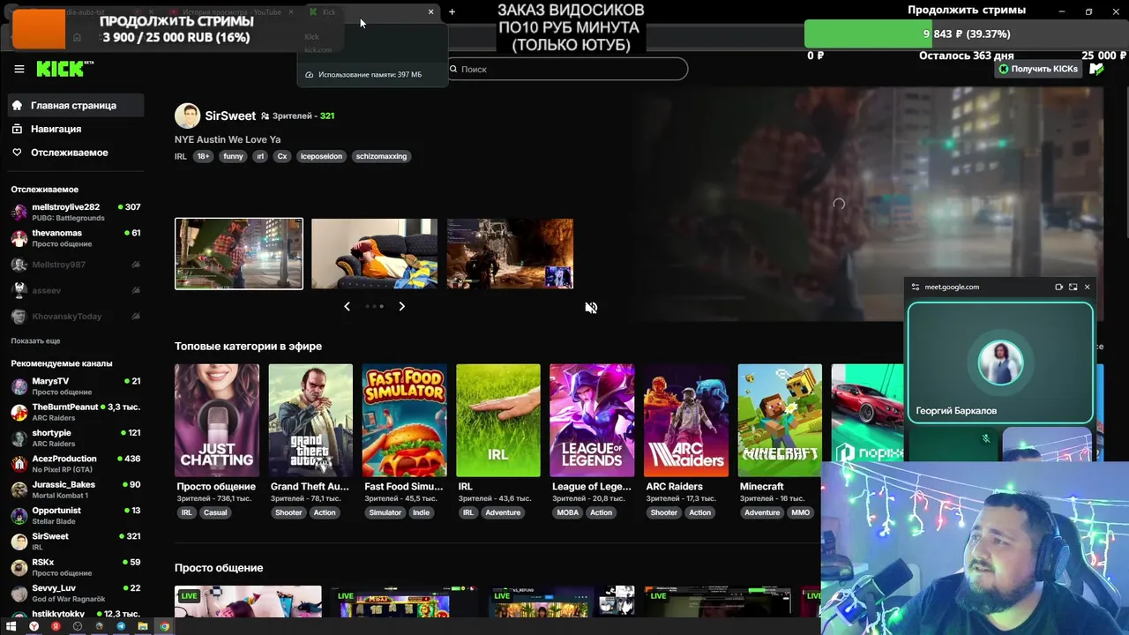Select the third game stream thumbnail
This screenshot has height=635, width=1129.
(x=510, y=254)
